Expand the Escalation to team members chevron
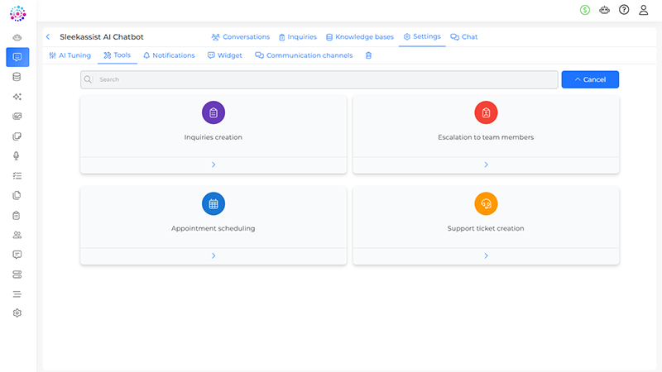Screen dimensions: 662x372 point(486,165)
